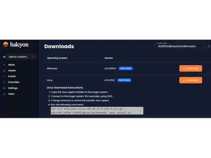Screen dimensions: 211x158
Task: Click the Linux Download Instructions heading
Action: 65,88
